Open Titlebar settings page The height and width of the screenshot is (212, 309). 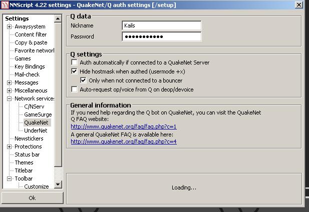coord(24,170)
